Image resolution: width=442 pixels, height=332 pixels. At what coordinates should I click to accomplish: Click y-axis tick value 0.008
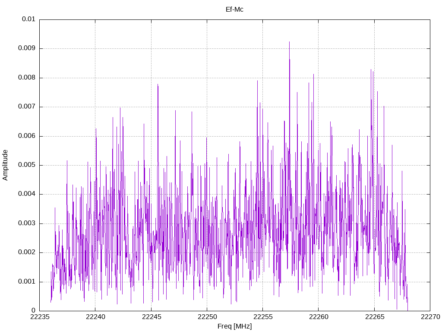[27, 78]
